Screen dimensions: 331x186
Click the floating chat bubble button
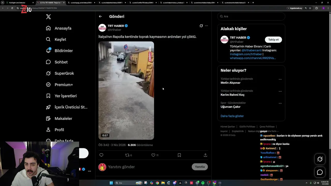[x=320, y=172]
